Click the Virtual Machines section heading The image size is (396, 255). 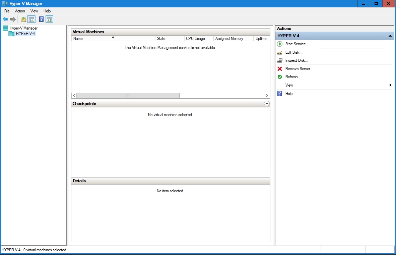click(88, 32)
